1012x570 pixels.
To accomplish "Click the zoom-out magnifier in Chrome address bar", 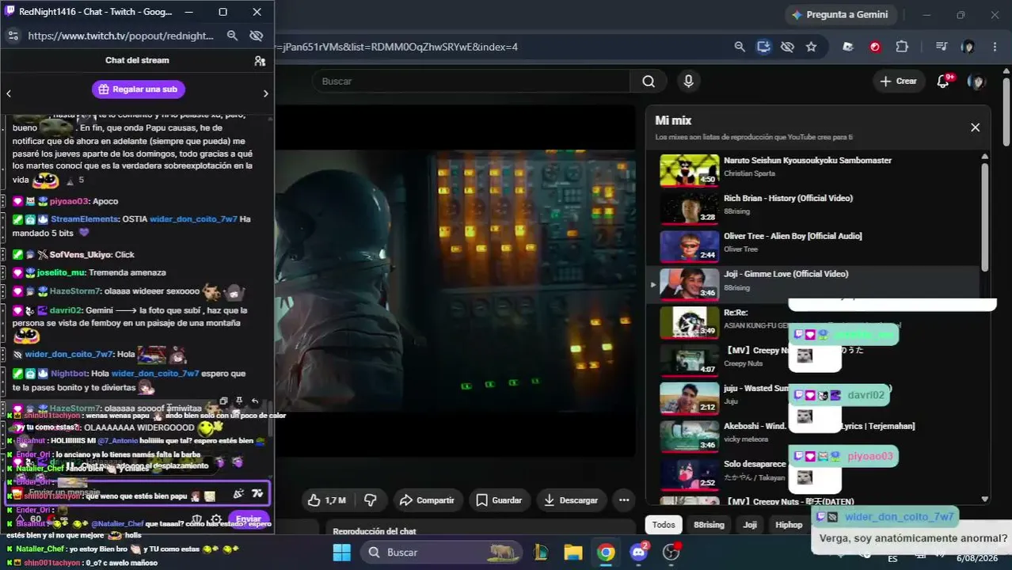I will tap(740, 47).
